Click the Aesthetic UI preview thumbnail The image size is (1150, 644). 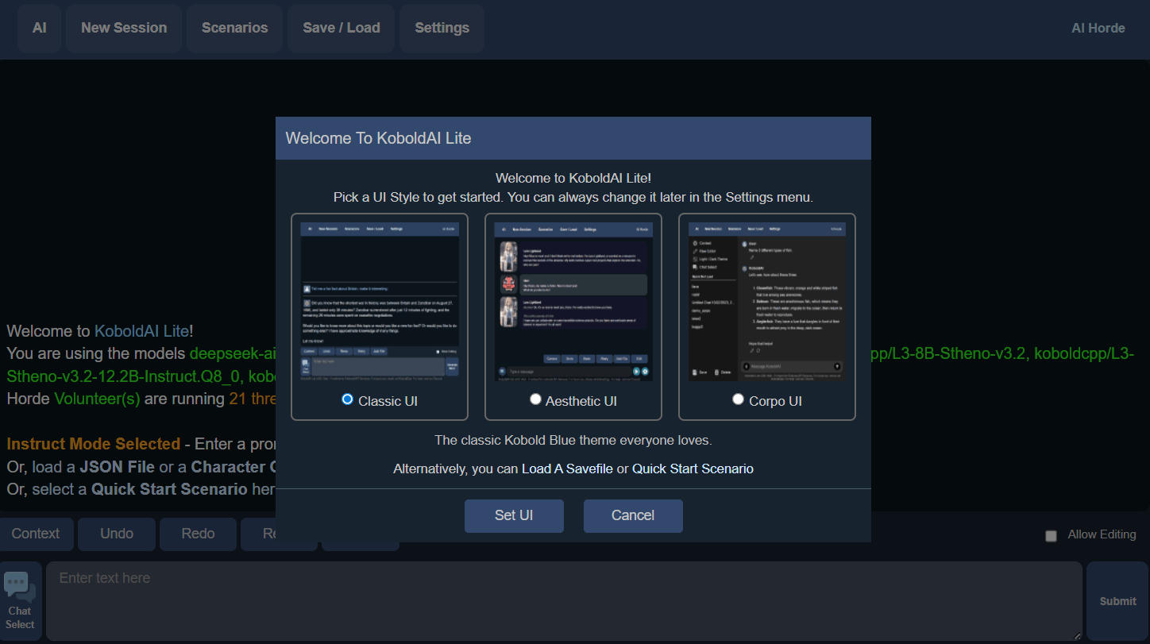click(x=573, y=302)
